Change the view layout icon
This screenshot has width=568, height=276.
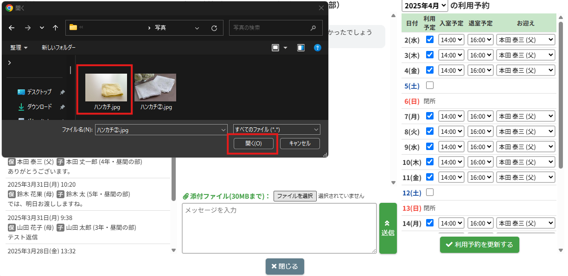275,48
